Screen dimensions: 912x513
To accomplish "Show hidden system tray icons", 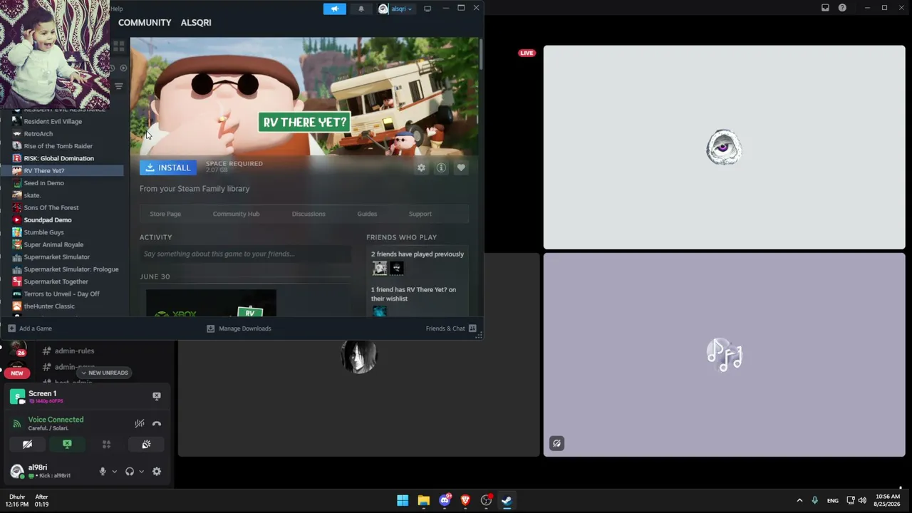I will (x=799, y=500).
